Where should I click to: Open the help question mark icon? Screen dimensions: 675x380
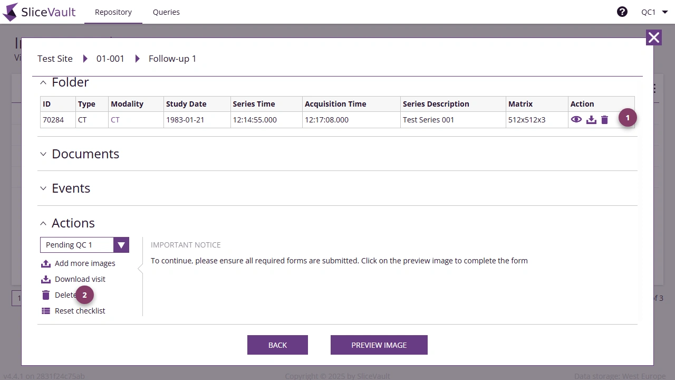[x=622, y=12]
